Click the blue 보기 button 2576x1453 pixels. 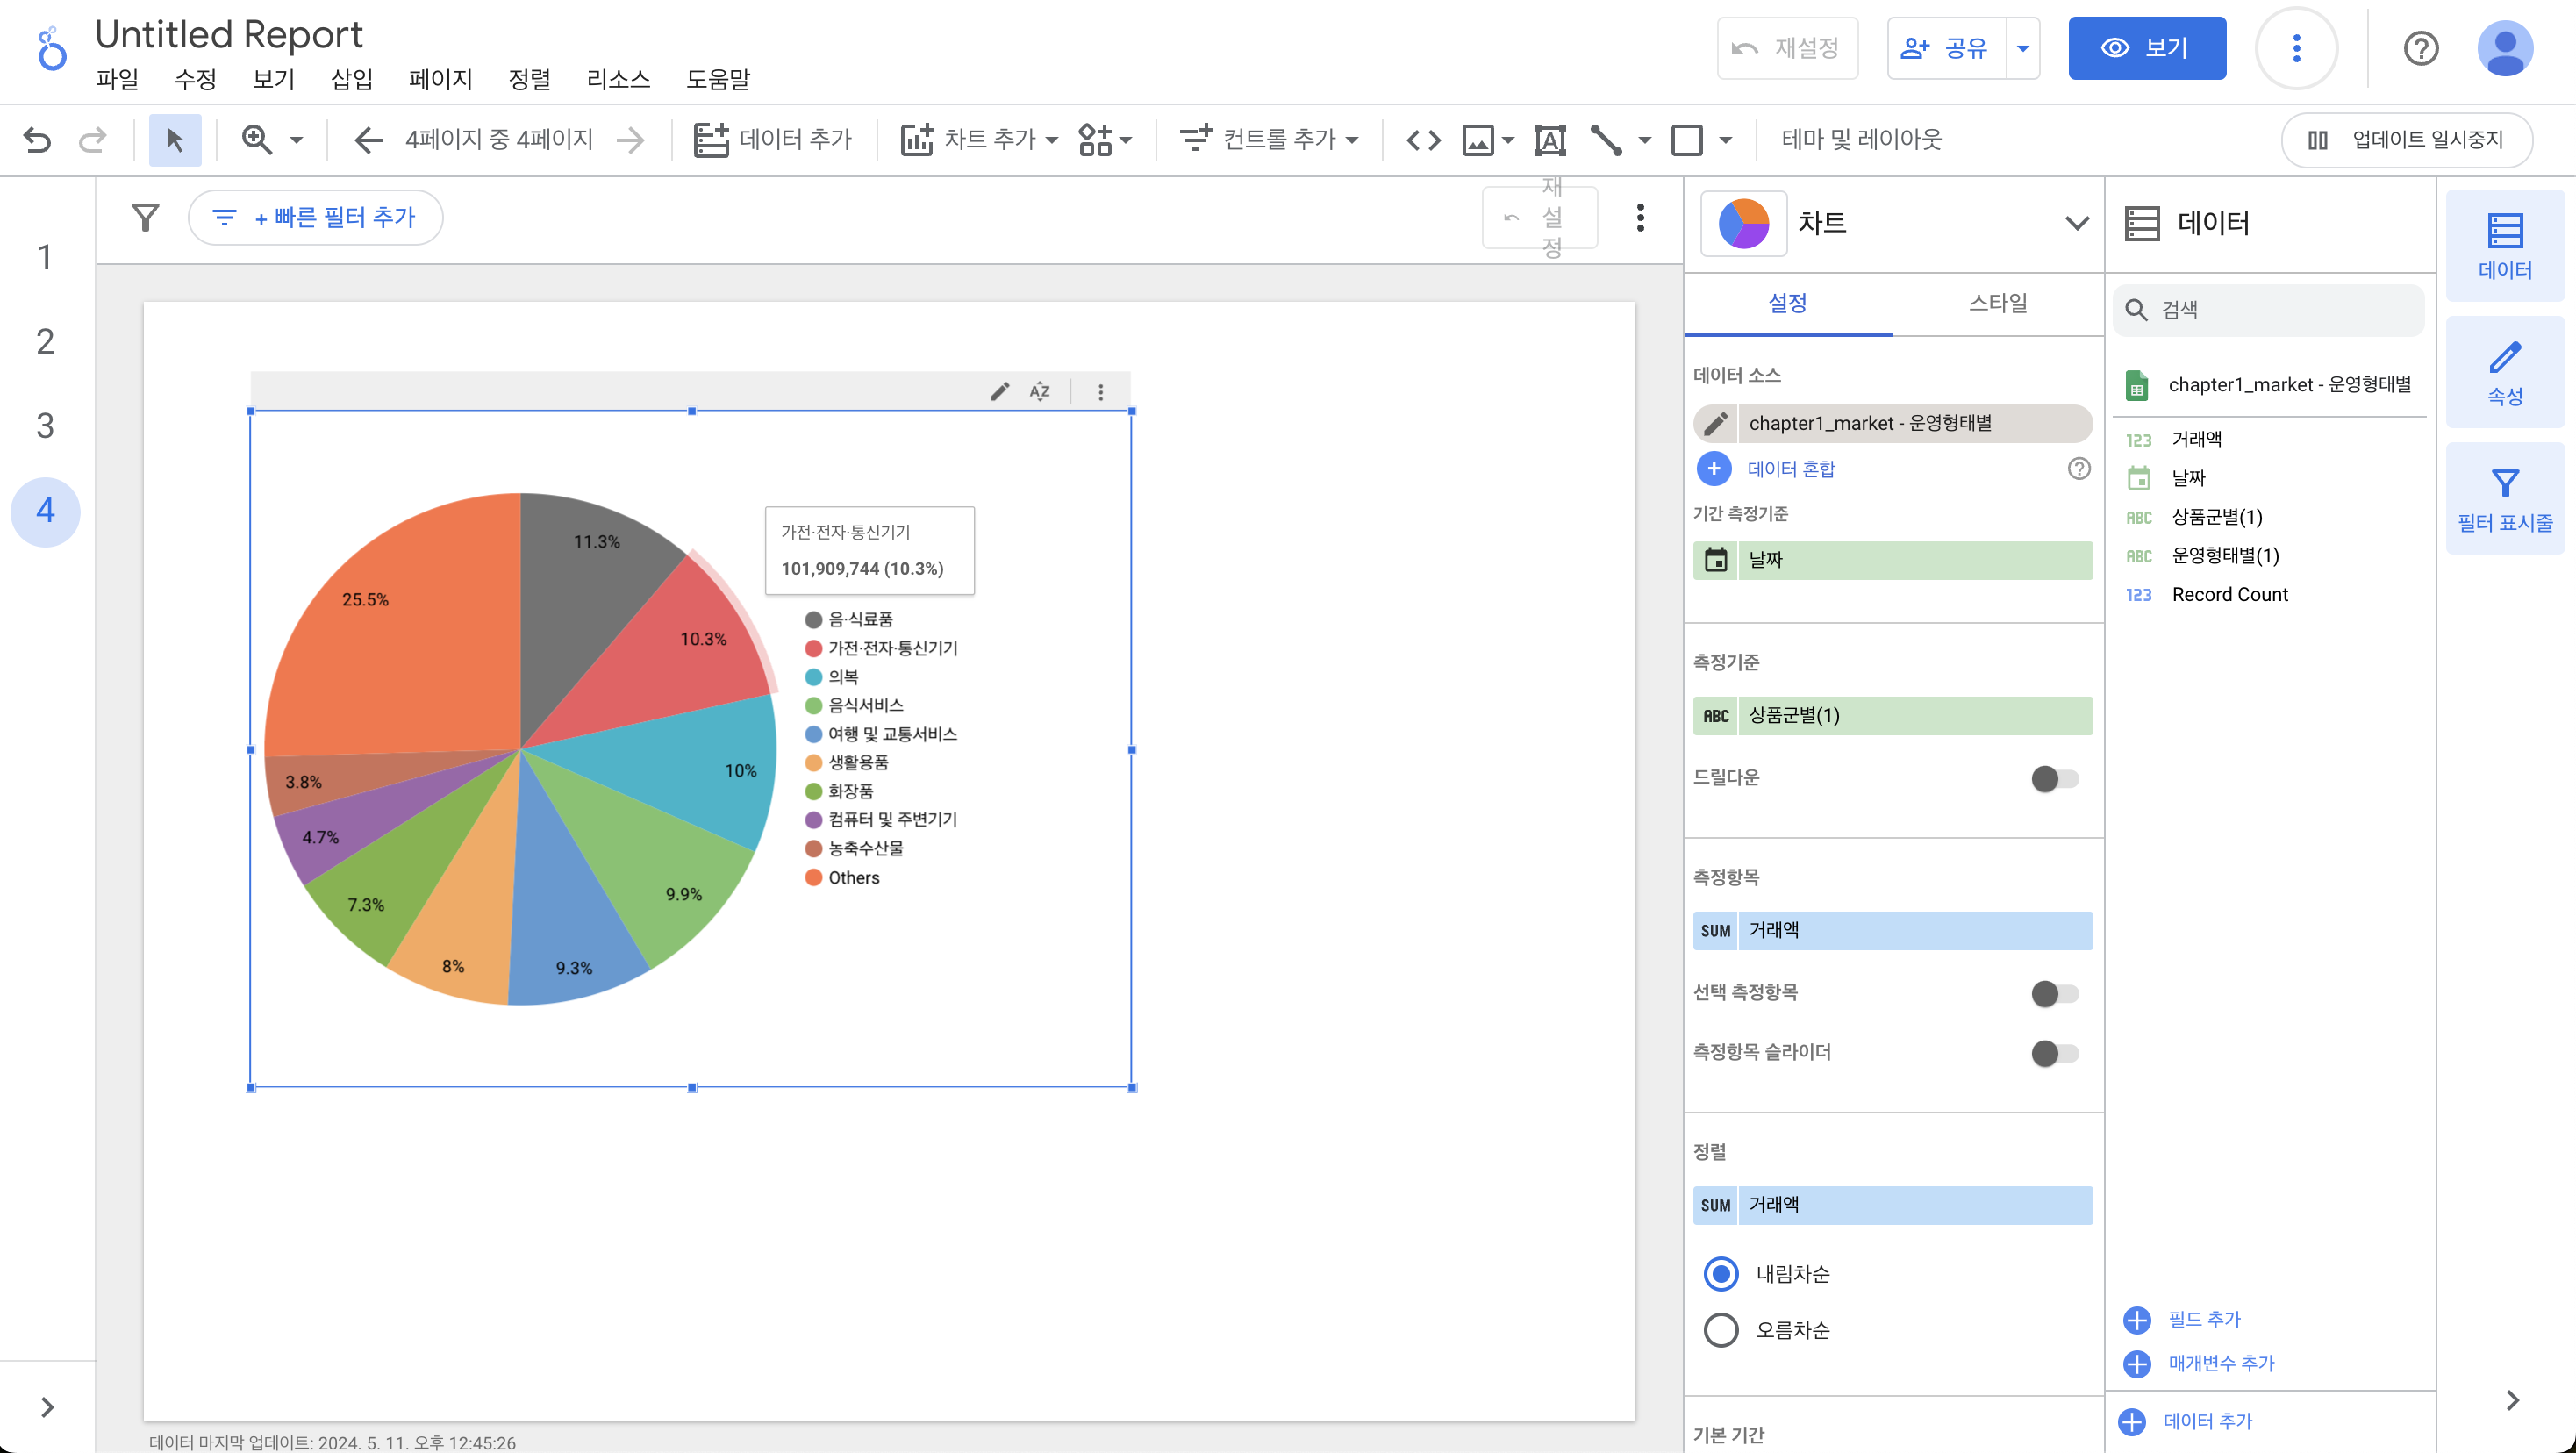pos(2146,48)
